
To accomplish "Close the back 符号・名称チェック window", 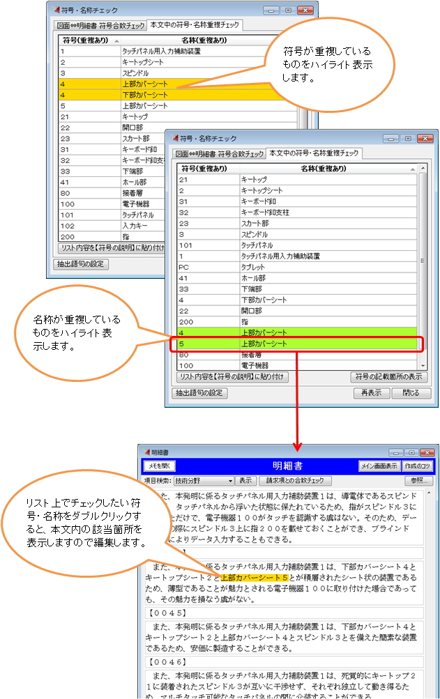I will (305, 10).
